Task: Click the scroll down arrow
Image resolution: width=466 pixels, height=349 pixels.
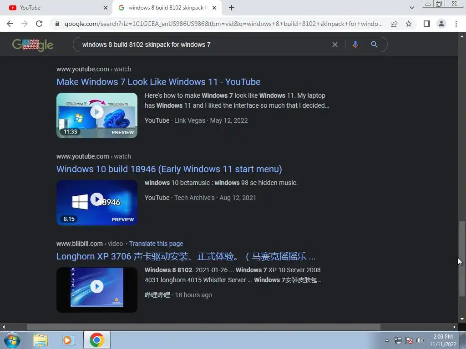Action: click(x=462, y=319)
